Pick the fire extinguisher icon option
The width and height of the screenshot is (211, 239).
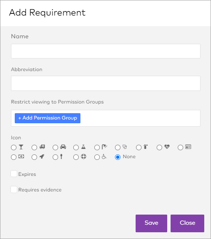pos(139,147)
